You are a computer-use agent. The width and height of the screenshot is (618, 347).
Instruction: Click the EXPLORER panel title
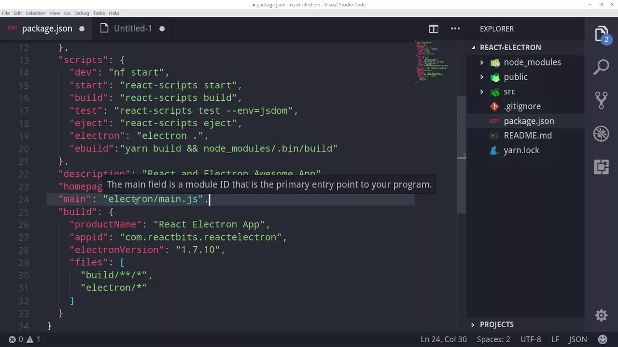[x=497, y=29]
